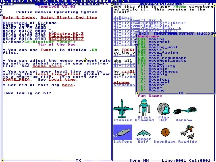Select F07 'moved' autocomplete entry
Viewport: 216px width, 162px height.
(x=150, y=55)
